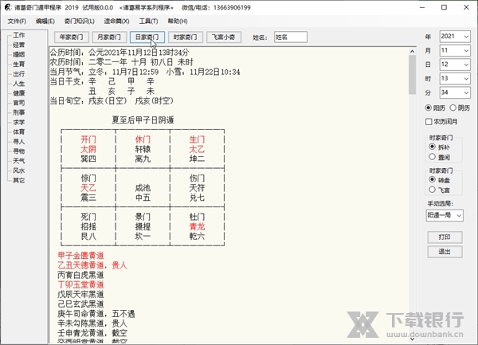Click the 咸池 中五 center cell
The image size is (478, 345).
143,188
